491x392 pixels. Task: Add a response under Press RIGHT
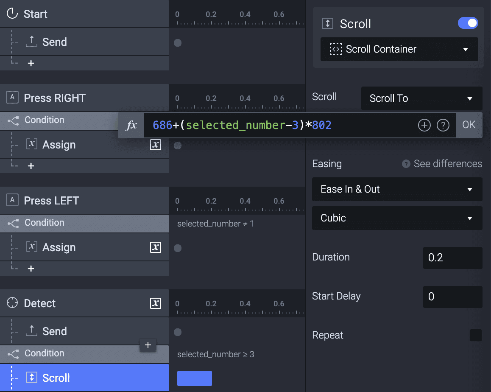tap(31, 166)
